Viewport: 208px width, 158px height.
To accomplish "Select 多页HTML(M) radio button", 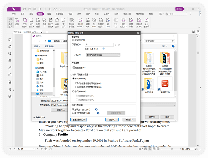I will [73, 91].
